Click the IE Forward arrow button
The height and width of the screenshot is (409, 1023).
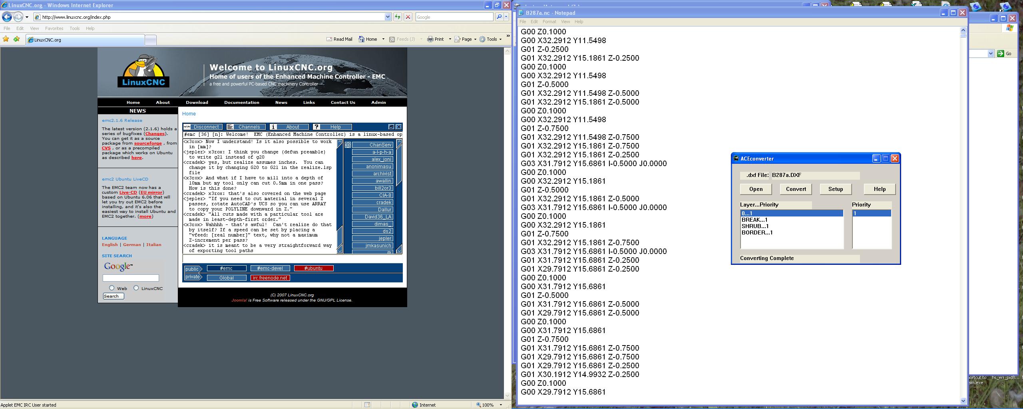[18, 17]
